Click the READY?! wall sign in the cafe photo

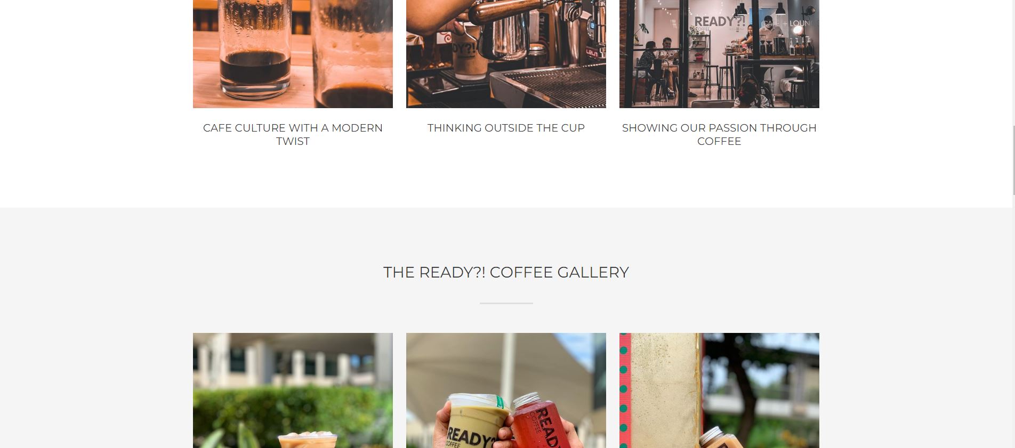pyautogui.click(x=719, y=22)
